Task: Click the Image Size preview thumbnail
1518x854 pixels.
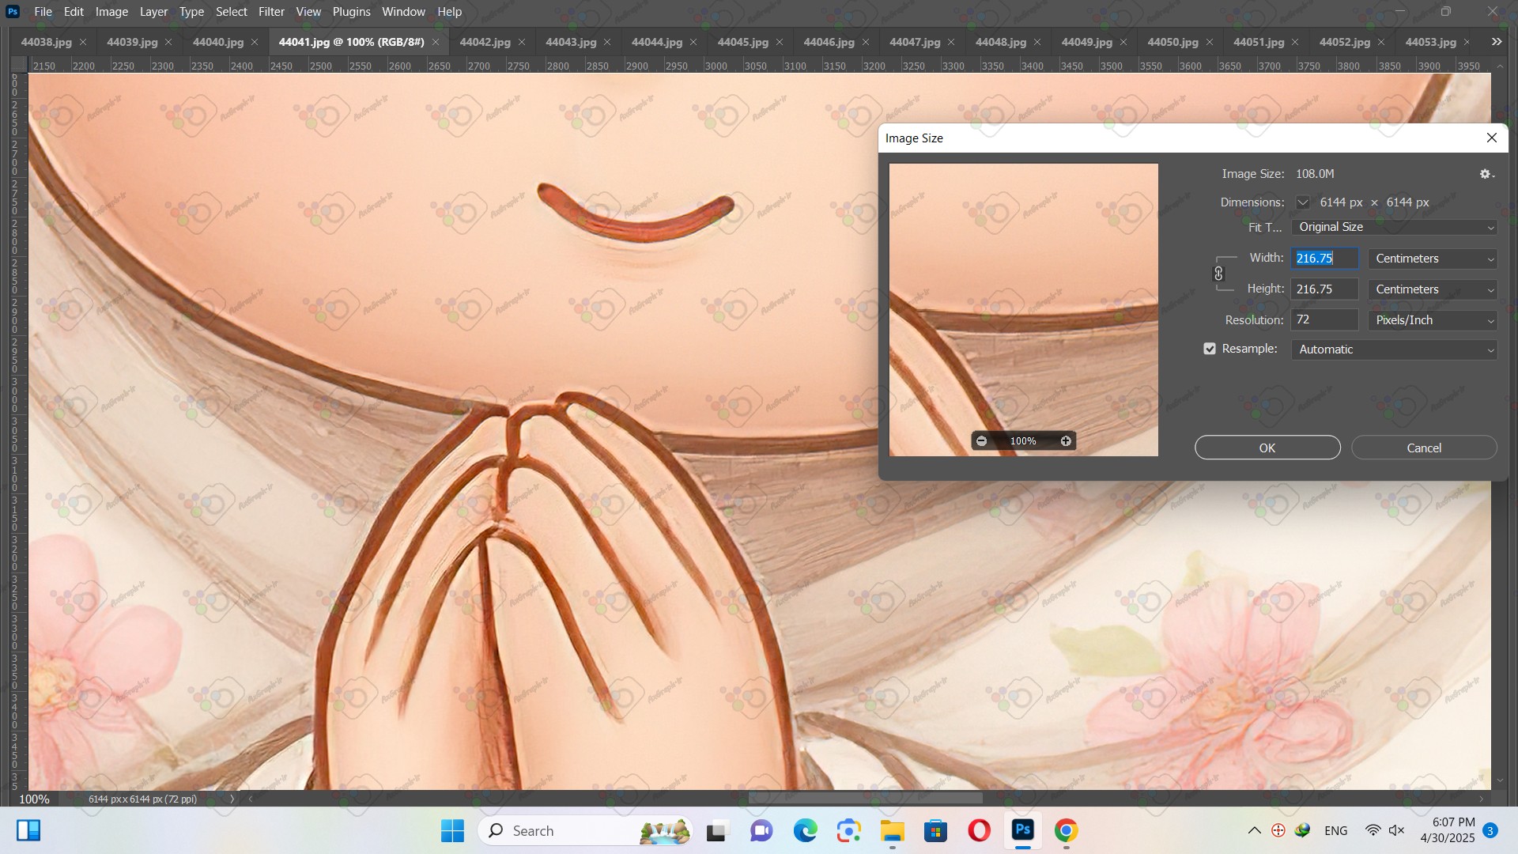Action: click(1024, 309)
